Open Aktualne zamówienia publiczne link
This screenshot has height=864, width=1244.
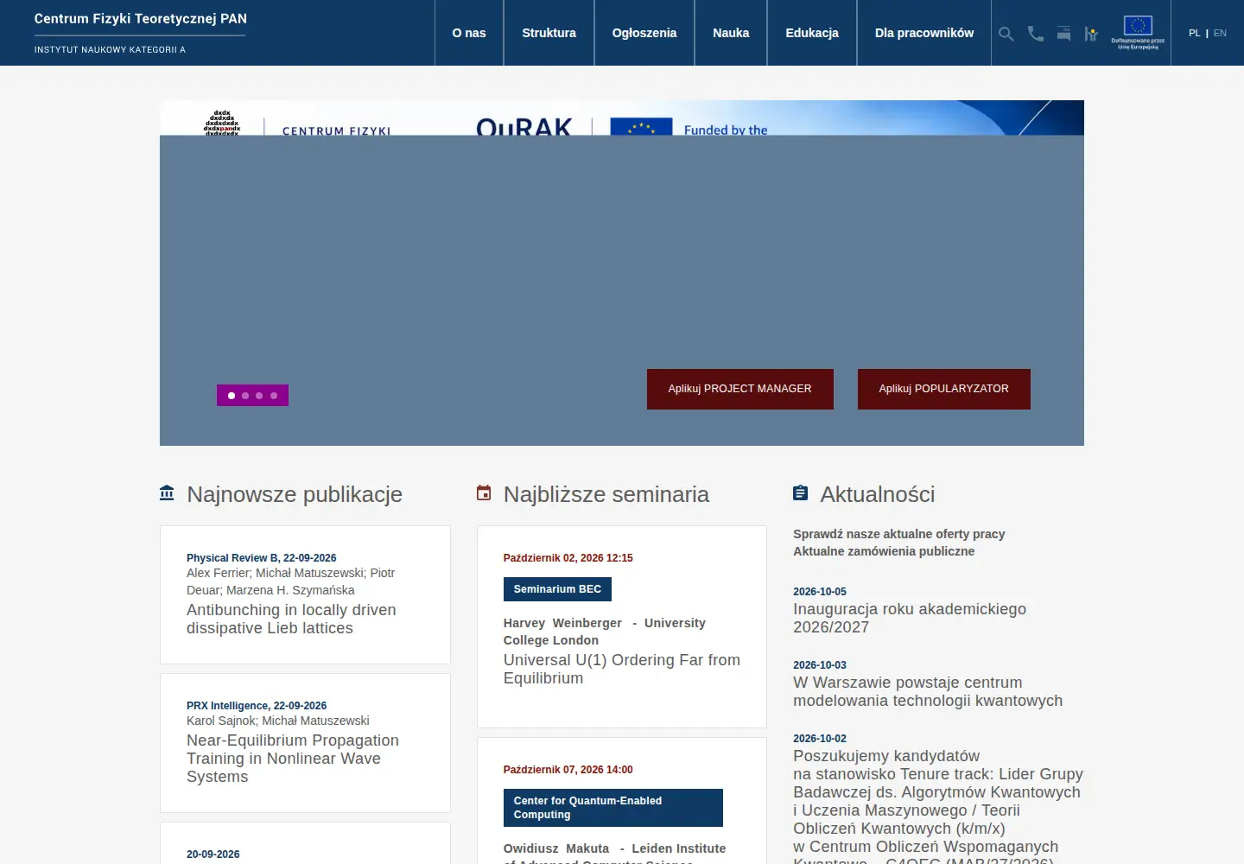pyautogui.click(x=884, y=551)
